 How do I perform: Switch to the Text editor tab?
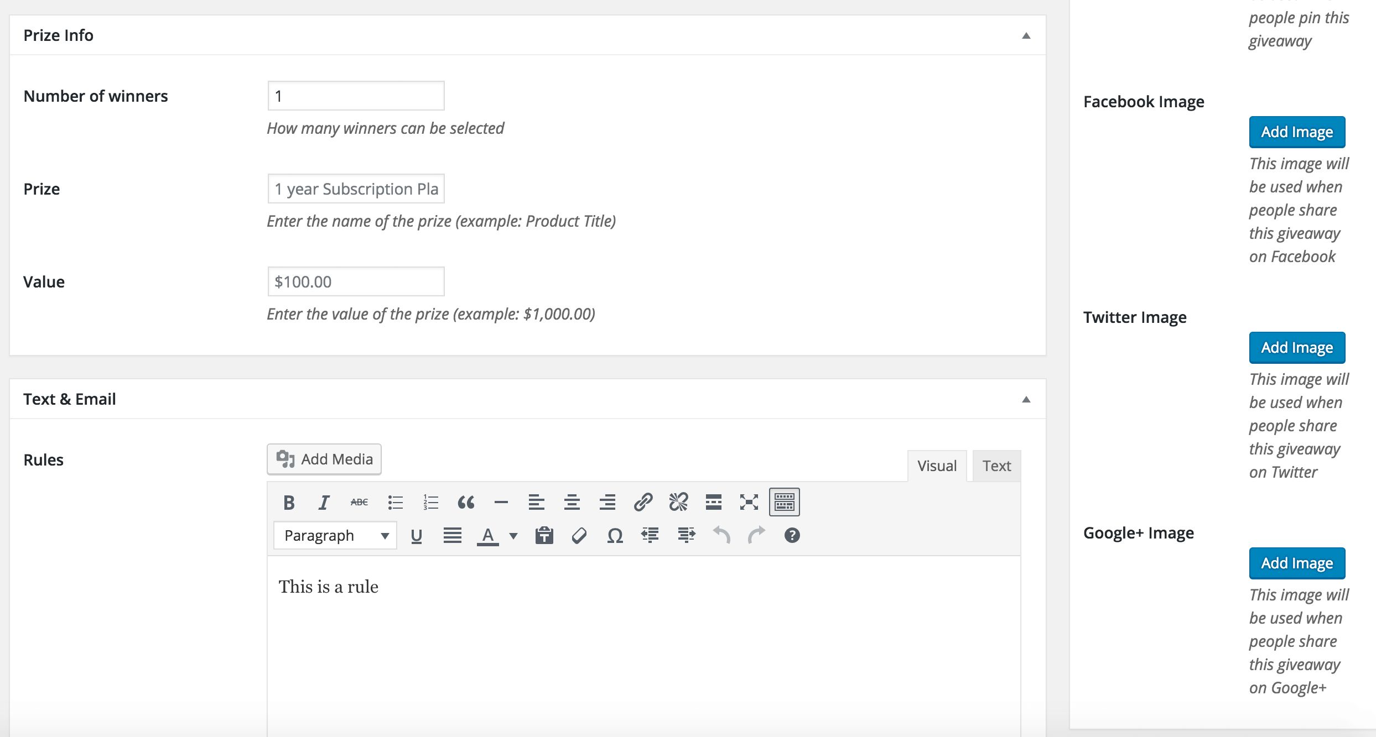pos(996,466)
